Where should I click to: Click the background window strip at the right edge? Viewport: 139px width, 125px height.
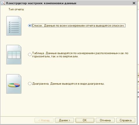pos(138,62)
